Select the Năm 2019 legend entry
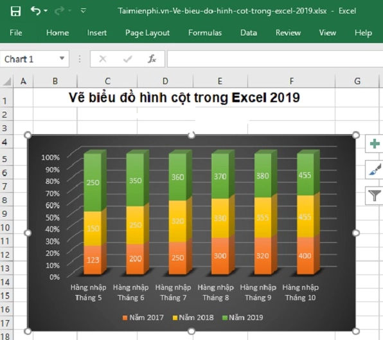The image size is (383, 340). click(243, 318)
